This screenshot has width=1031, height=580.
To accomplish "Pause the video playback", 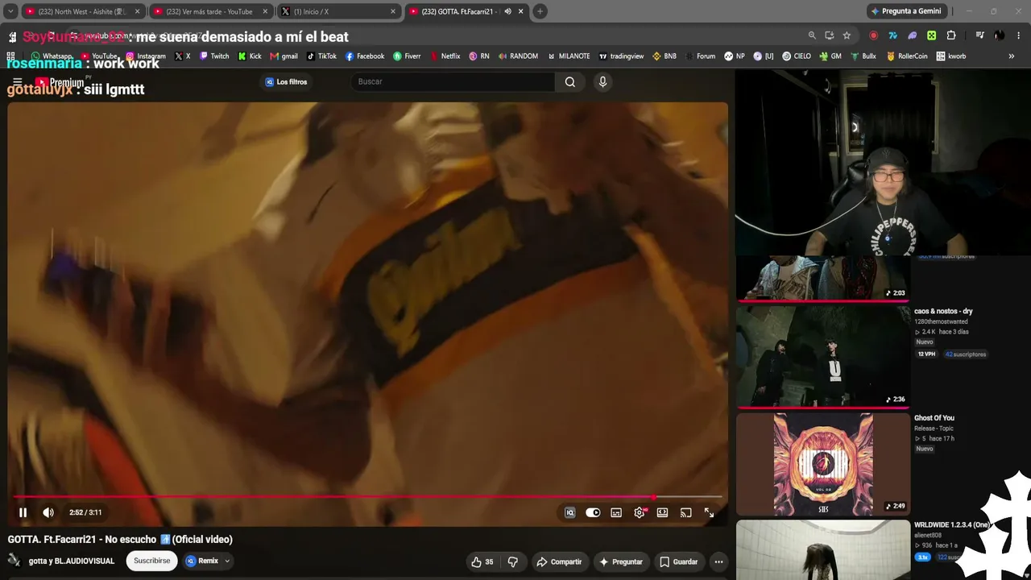I will pyautogui.click(x=23, y=512).
